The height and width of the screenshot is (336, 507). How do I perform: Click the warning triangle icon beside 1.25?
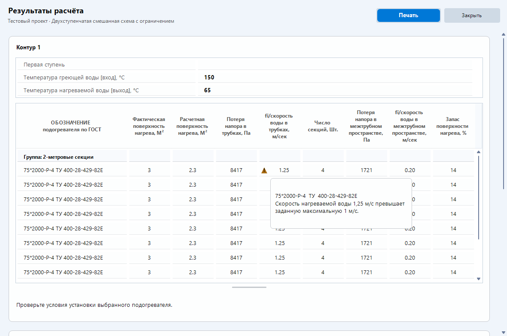coord(264,171)
